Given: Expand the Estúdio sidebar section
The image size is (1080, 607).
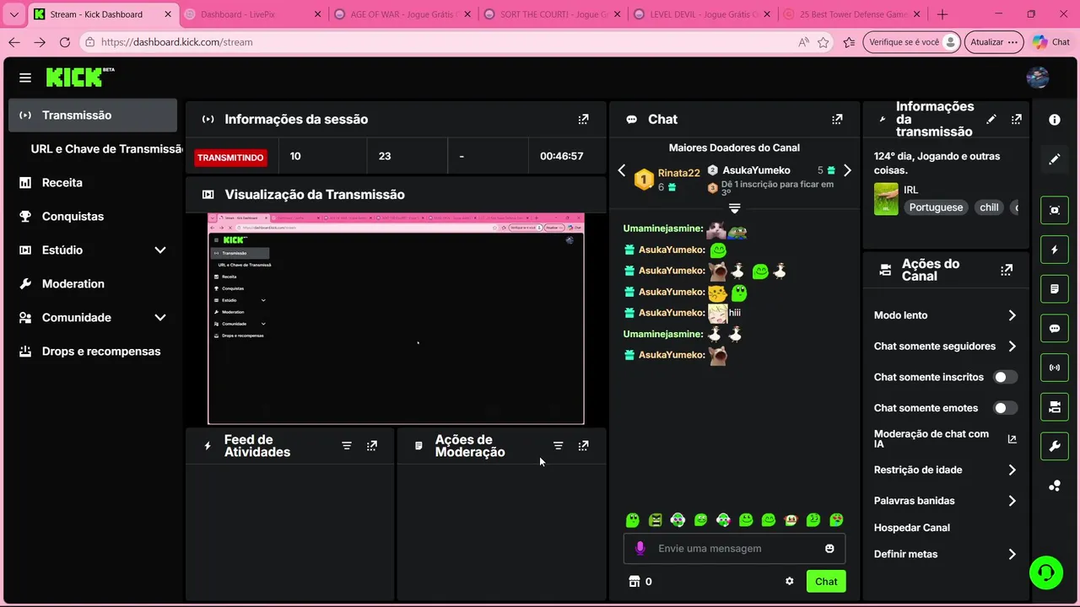Looking at the screenshot, I should point(160,250).
